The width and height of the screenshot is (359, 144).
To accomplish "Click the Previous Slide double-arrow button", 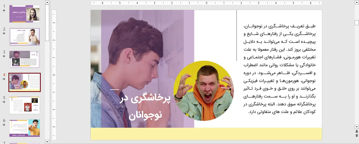I will (x=357, y=131).
